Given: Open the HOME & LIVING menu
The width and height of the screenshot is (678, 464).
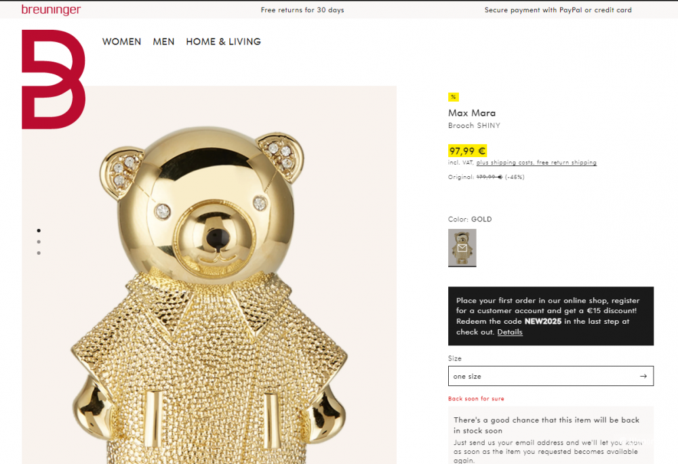Looking at the screenshot, I should (x=223, y=42).
